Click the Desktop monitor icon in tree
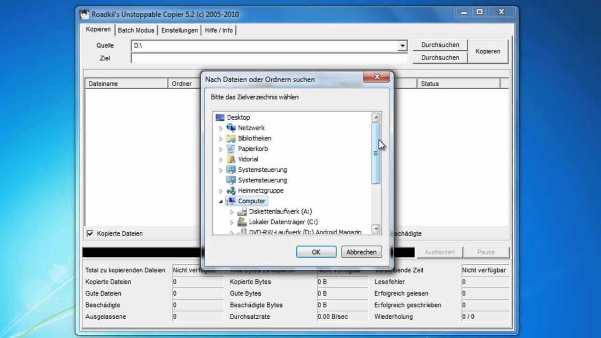 click(220, 117)
